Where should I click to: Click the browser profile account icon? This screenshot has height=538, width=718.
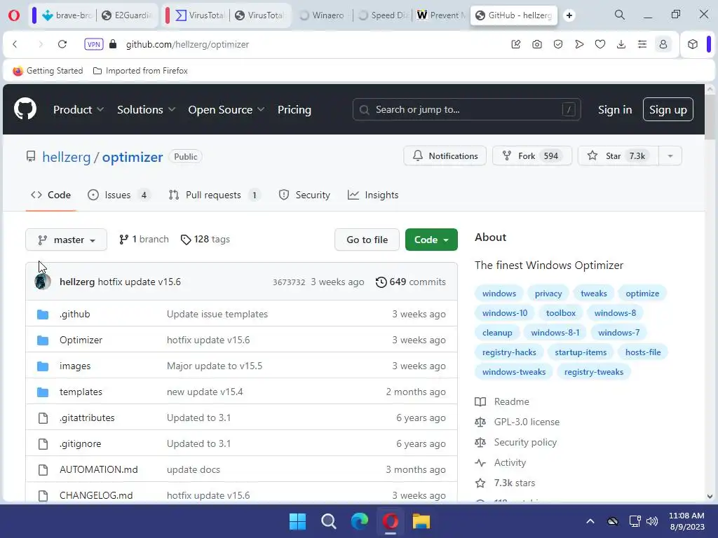[663, 44]
